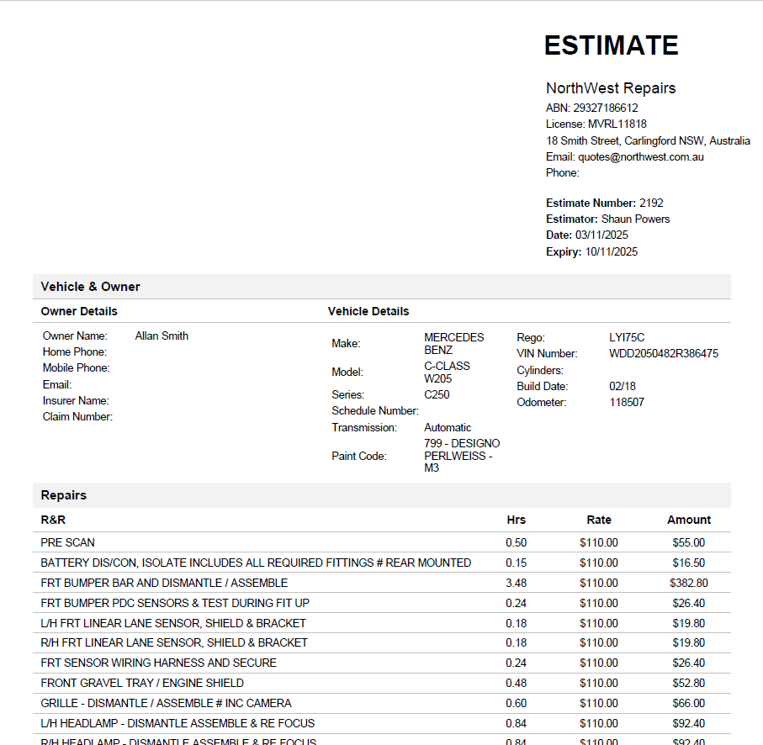The image size is (763, 745).
Task: Select the odometer reading 118507
Action: coord(627,402)
